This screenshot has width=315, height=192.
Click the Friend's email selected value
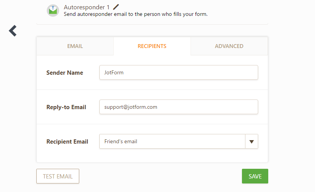pyautogui.click(x=121, y=142)
